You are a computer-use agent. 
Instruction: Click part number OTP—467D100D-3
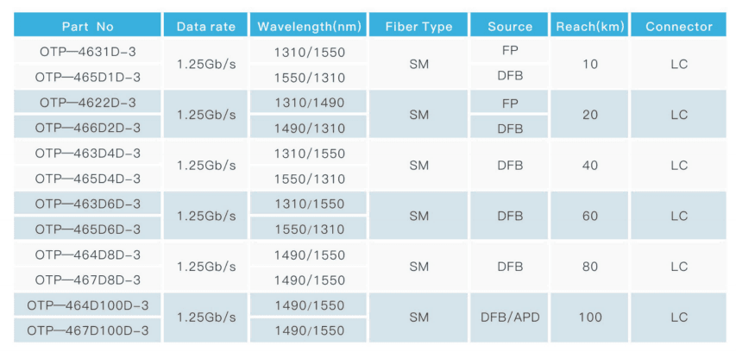click(x=87, y=331)
